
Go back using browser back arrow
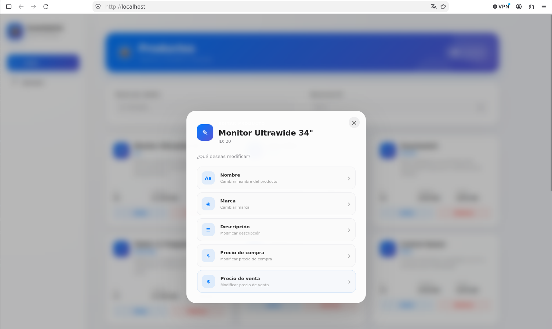[21, 7]
